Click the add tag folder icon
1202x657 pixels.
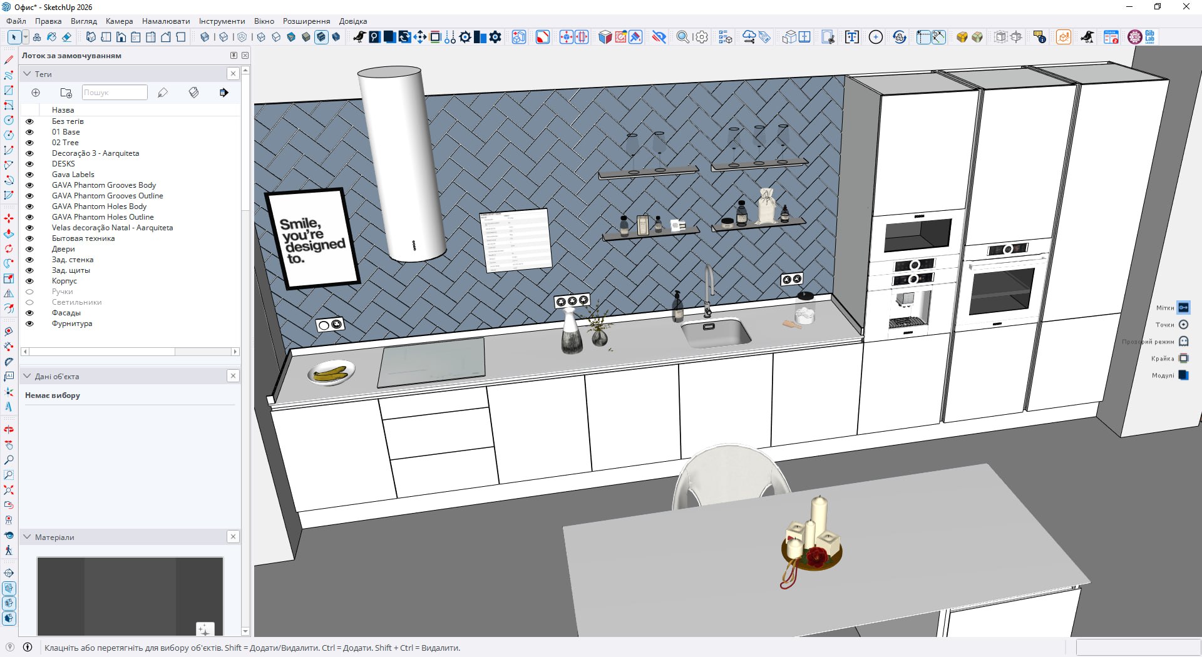(x=66, y=93)
